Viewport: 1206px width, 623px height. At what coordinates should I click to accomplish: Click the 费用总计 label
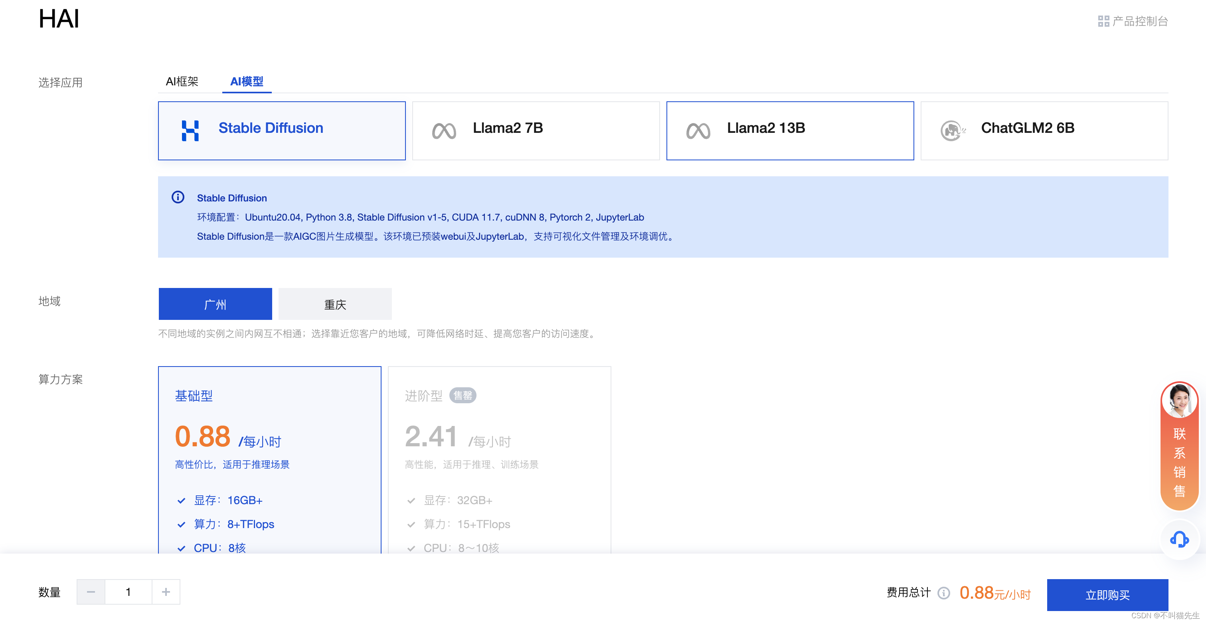(909, 593)
